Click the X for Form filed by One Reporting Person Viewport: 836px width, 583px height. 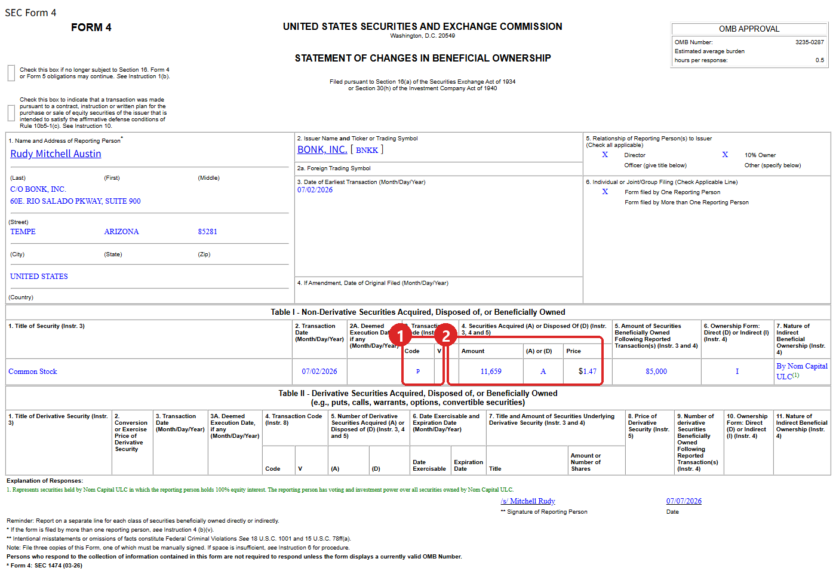(605, 192)
